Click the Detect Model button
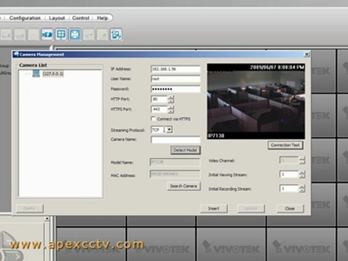The width and height of the screenshot is (348, 261). (185, 150)
